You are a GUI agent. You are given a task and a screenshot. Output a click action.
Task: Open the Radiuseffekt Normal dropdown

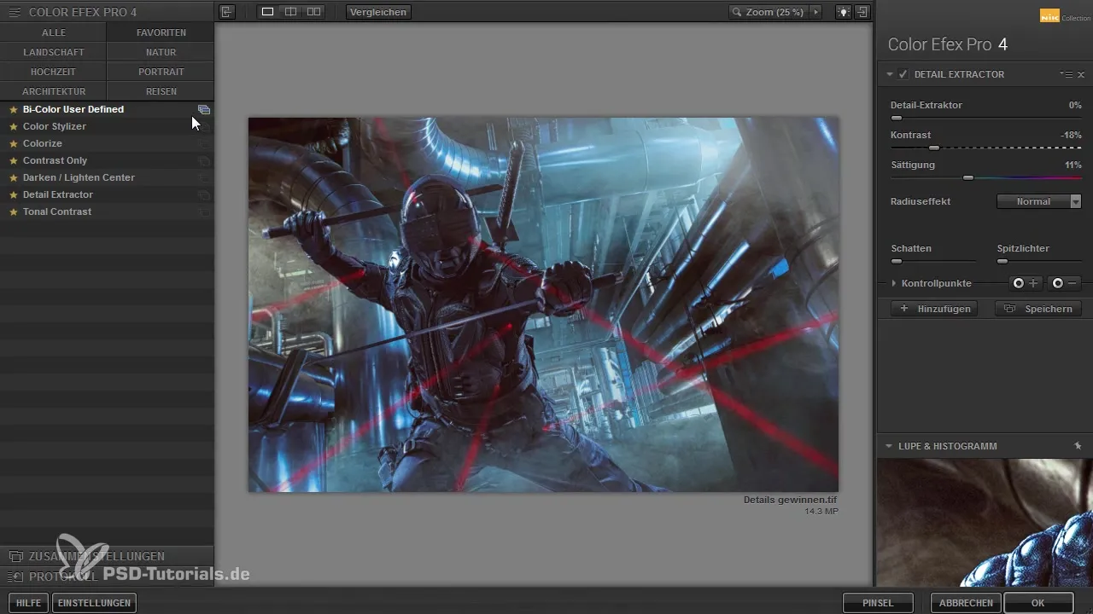(x=1039, y=201)
